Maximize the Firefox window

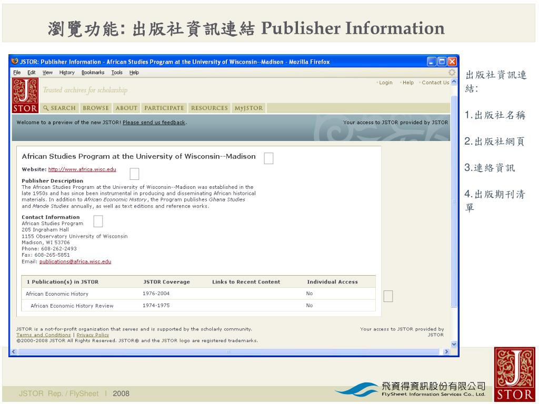pyautogui.click(x=442, y=62)
